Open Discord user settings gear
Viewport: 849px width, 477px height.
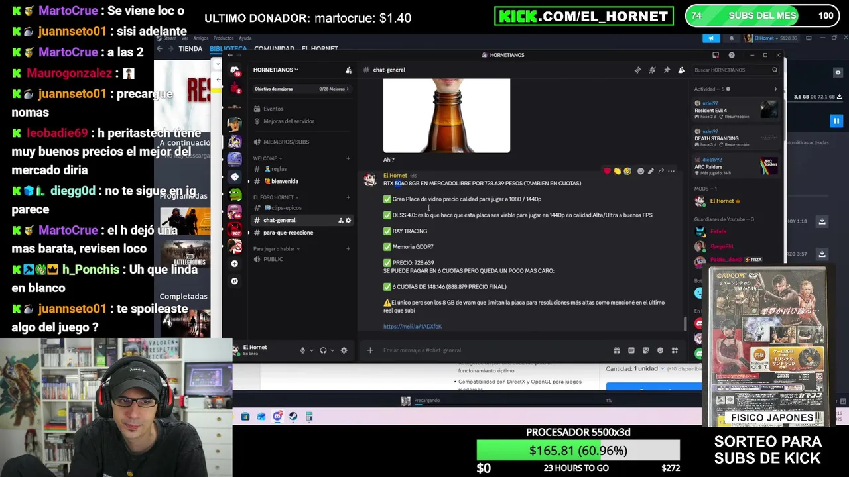click(x=344, y=350)
